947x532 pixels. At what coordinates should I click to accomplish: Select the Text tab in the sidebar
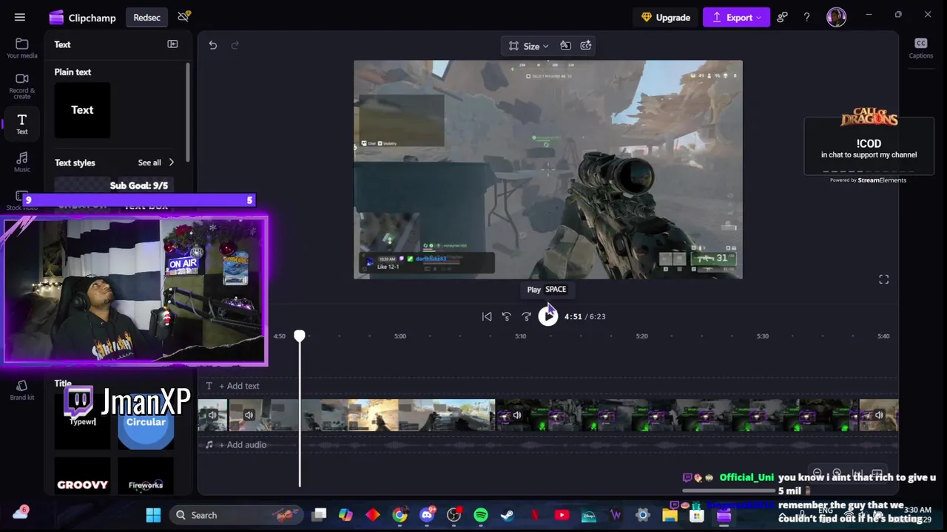[21, 124]
